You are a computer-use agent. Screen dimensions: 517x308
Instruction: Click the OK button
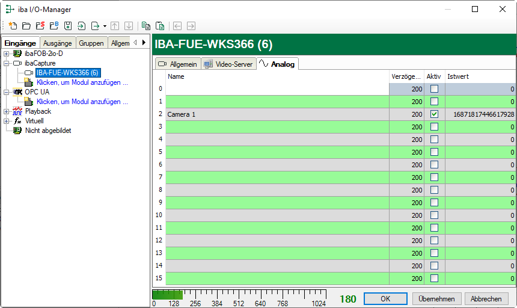coord(385,299)
